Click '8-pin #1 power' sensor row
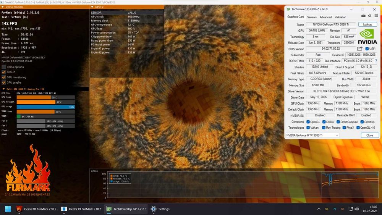 pyautogui.click(x=127, y=48)
